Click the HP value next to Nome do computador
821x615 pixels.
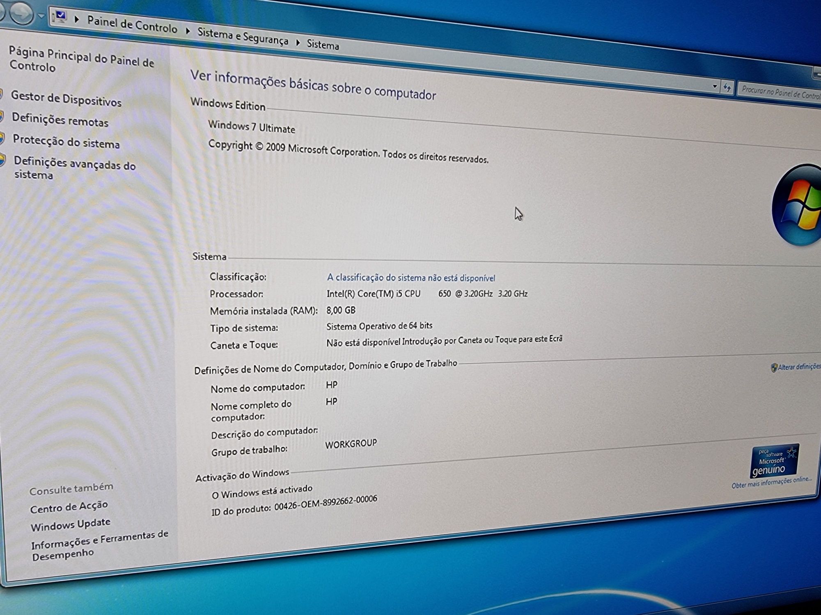point(332,385)
